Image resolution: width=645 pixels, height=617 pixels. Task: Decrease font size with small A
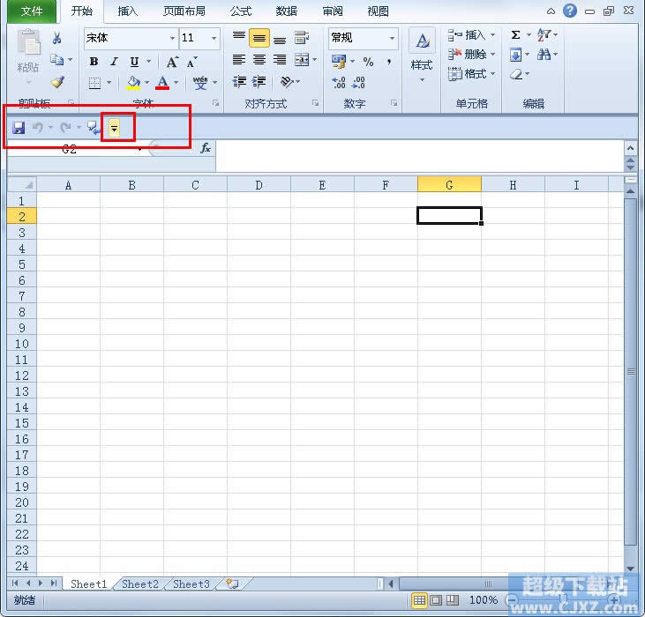(x=191, y=63)
